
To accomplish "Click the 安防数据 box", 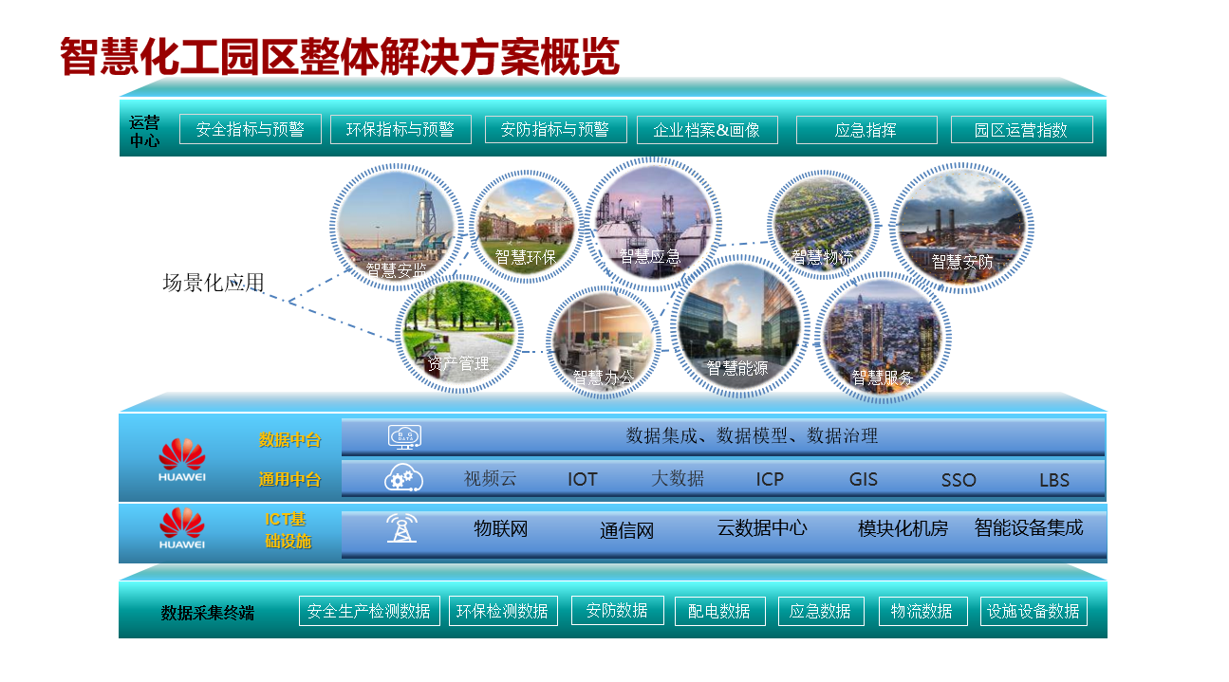I will point(617,610).
